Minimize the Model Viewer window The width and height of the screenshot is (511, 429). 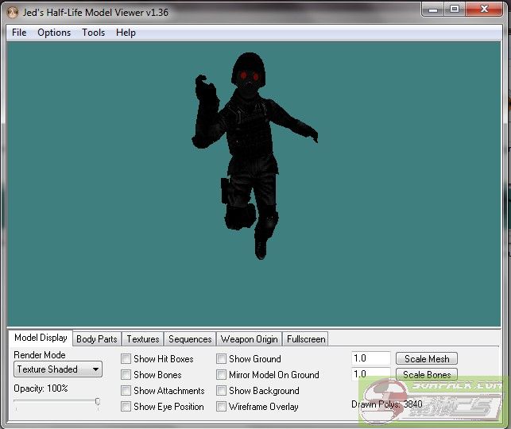(x=433, y=10)
